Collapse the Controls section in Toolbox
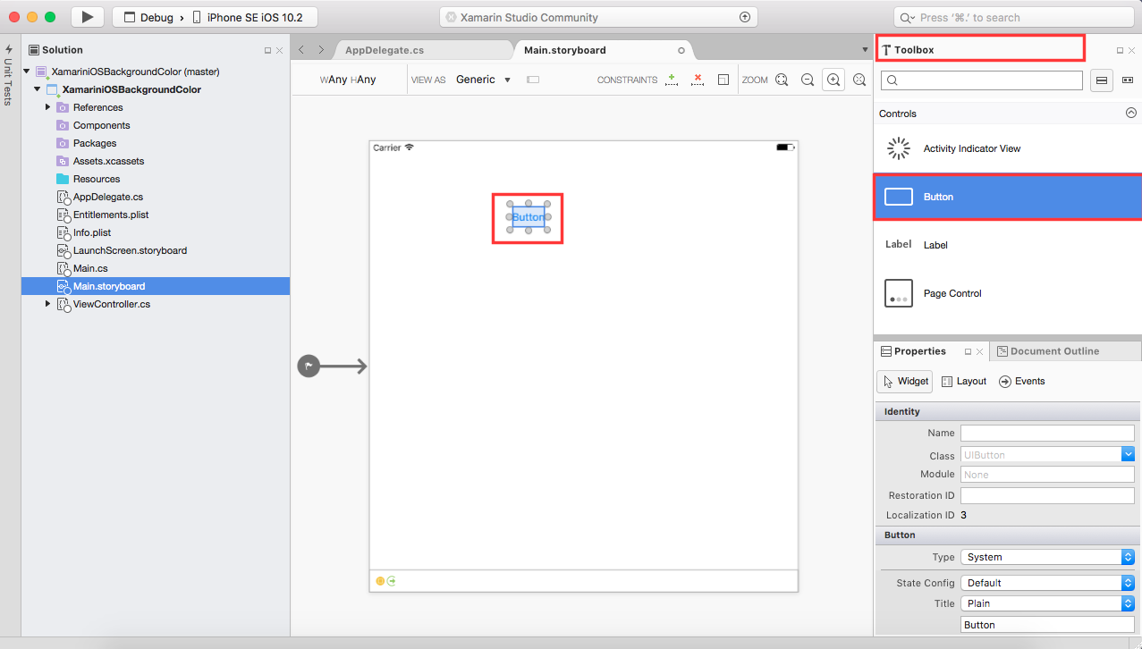This screenshot has height=649, width=1142. pos(1131,114)
